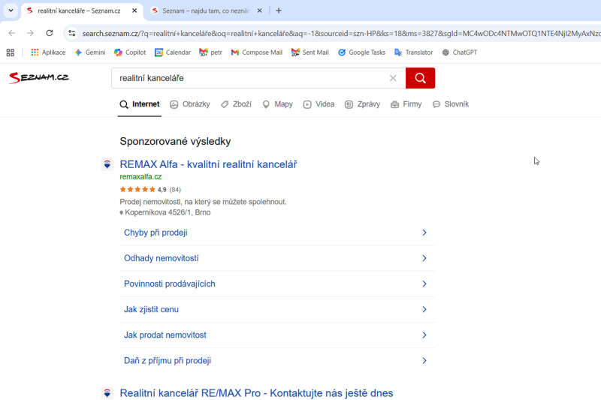Click the 4,9 star rating

pyautogui.click(x=150, y=189)
